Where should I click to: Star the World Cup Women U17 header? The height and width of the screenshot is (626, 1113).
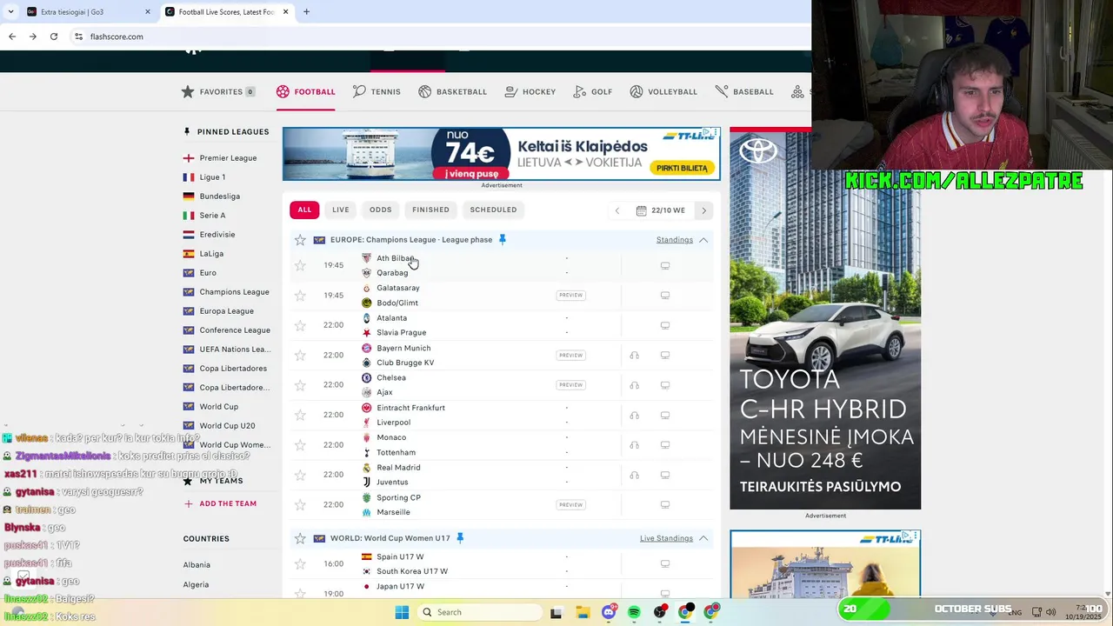click(x=300, y=538)
